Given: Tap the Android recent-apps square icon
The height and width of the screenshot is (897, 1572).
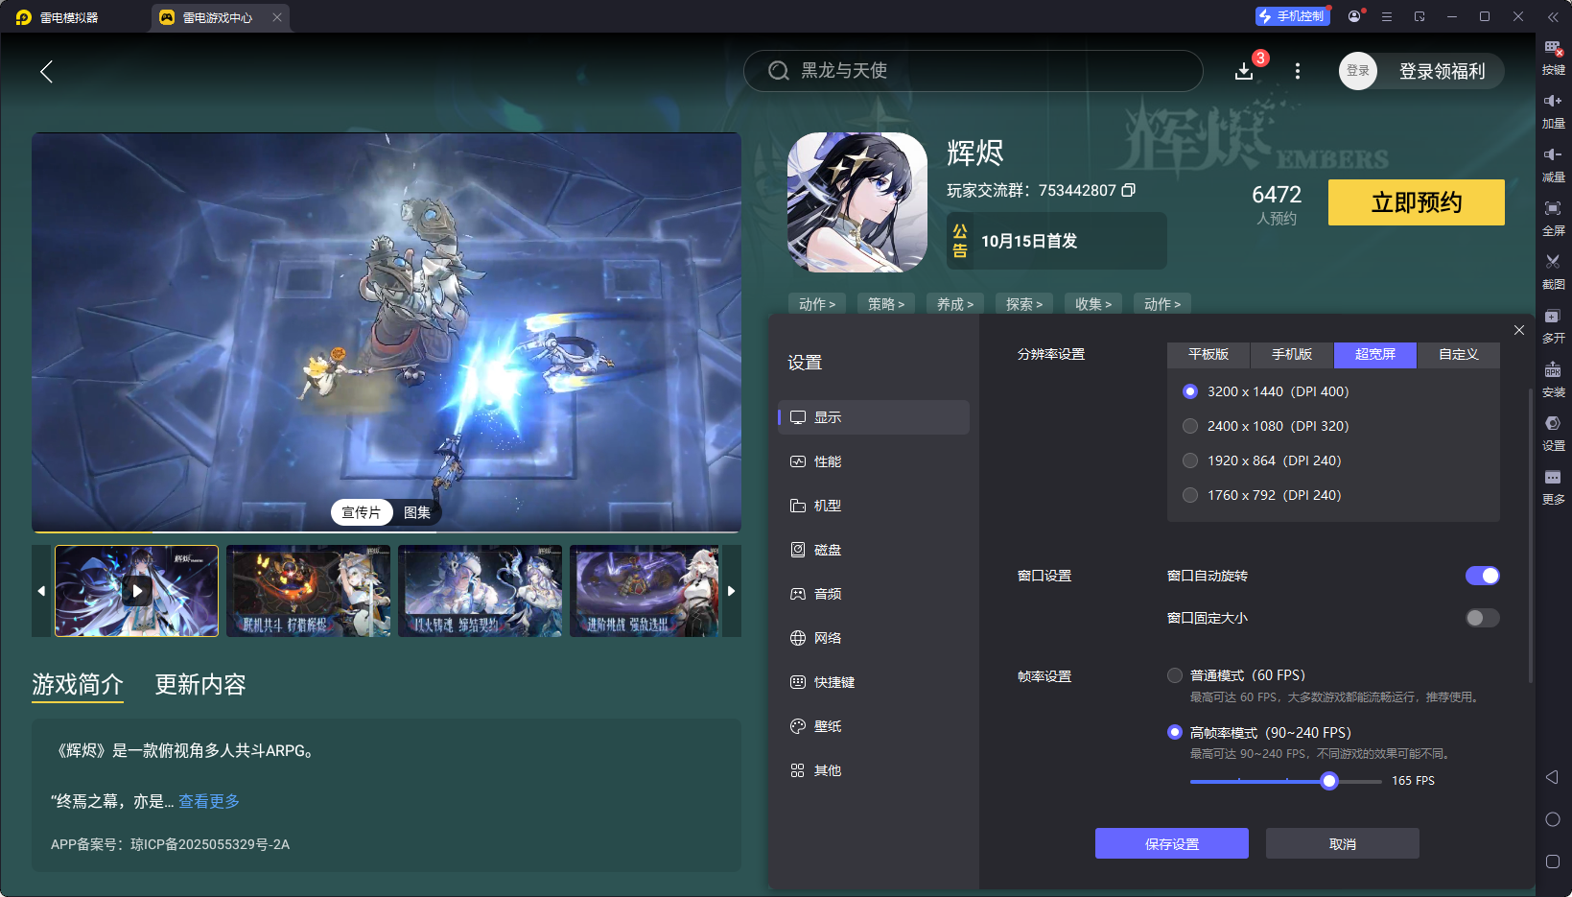Looking at the screenshot, I should [x=1553, y=862].
